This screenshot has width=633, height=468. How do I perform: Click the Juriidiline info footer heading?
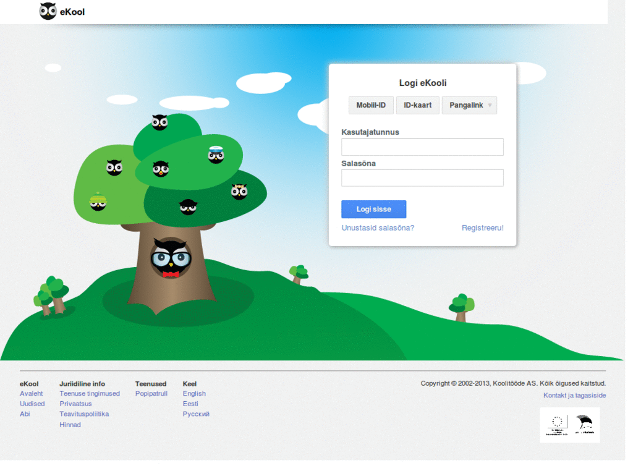point(82,383)
